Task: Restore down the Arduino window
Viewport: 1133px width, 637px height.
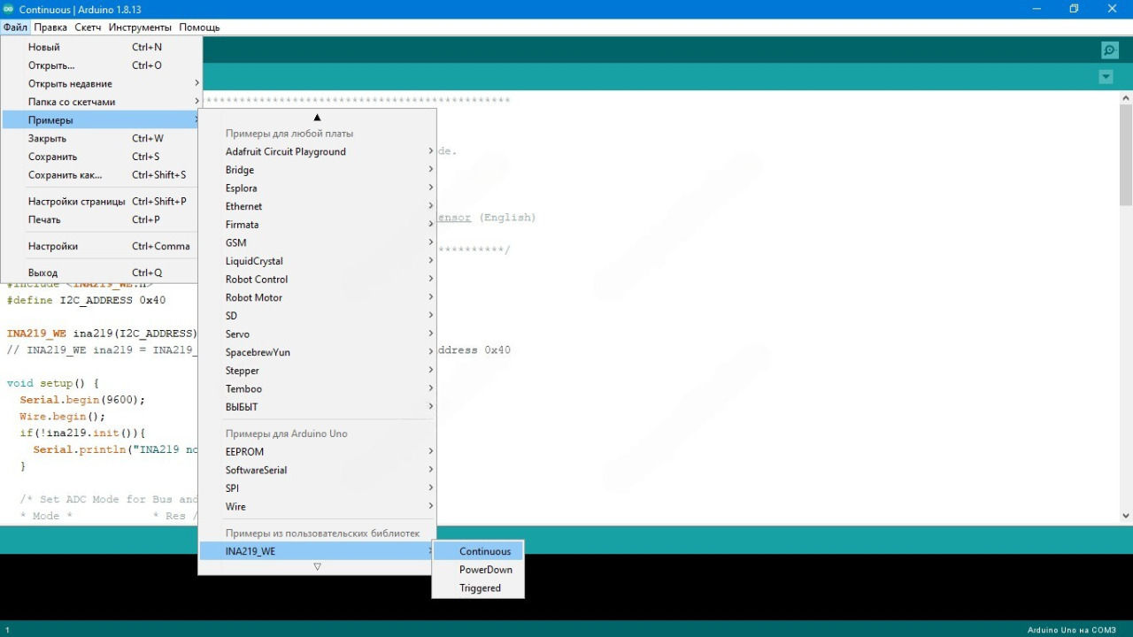Action: click(1074, 9)
